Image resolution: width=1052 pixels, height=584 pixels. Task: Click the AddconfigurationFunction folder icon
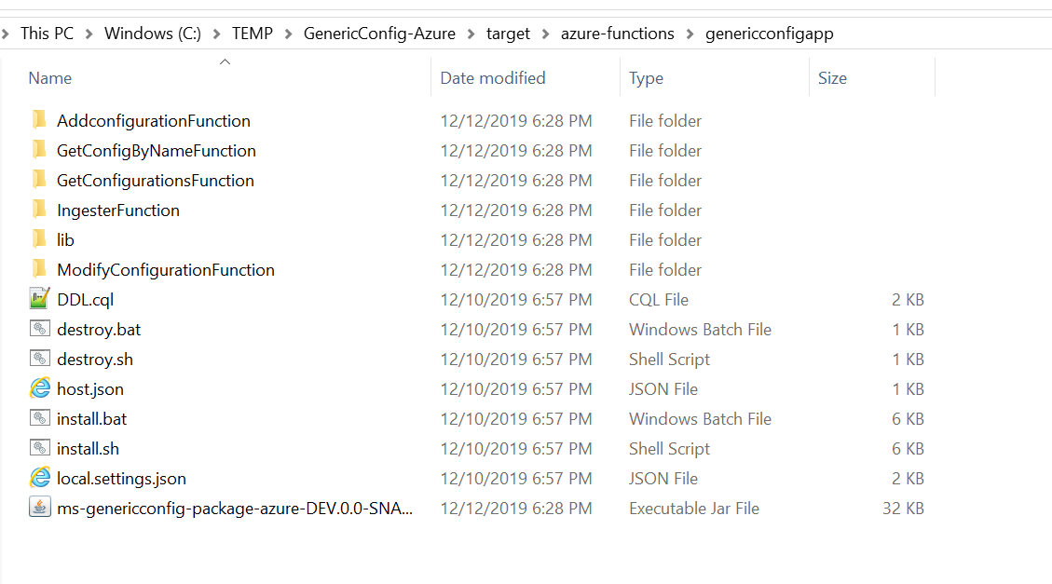tap(39, 120)
